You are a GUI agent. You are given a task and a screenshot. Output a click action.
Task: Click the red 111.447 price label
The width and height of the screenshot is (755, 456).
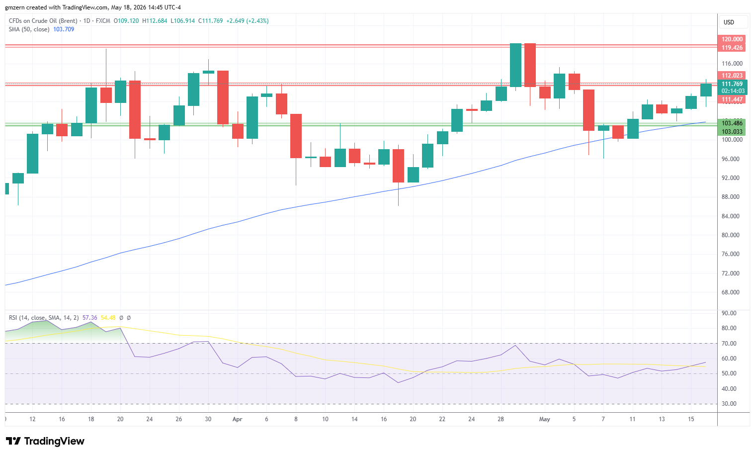[732, 99]
